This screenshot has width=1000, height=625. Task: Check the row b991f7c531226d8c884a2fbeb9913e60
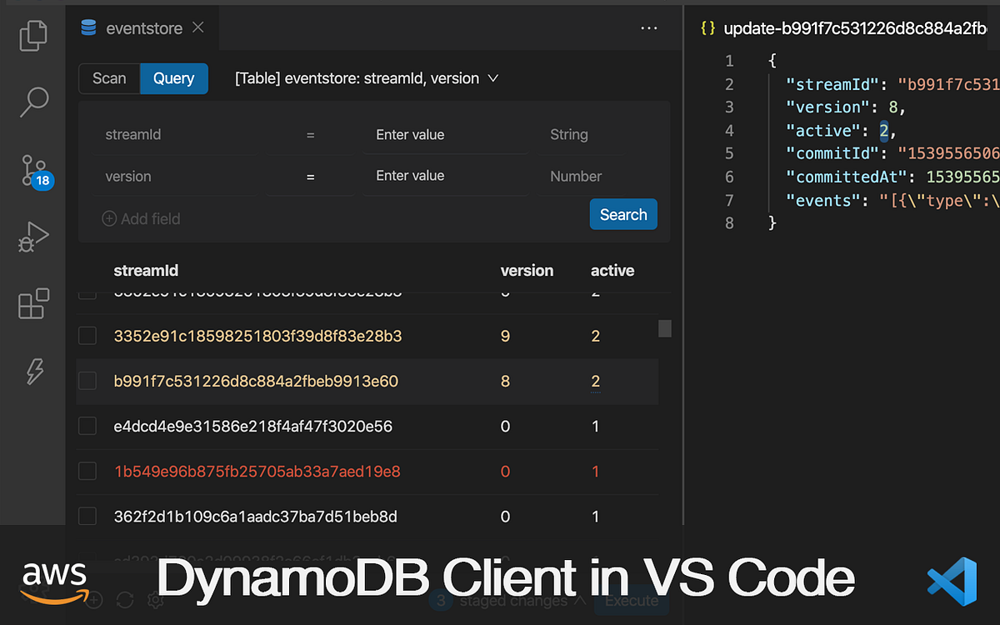87,381
